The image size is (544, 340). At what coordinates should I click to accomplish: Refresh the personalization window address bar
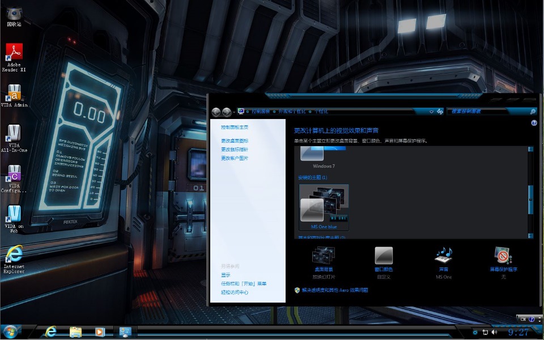(440, 112)
